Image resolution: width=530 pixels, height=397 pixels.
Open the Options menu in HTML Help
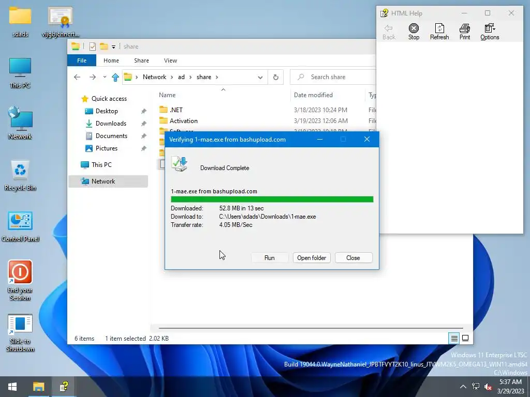tap(490, 32)
